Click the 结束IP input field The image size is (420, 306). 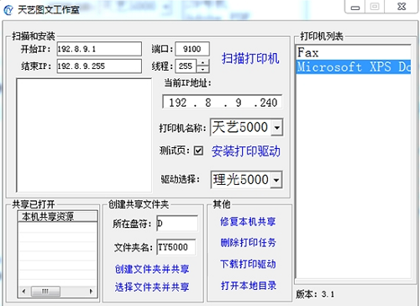click(x=99, y=66)
